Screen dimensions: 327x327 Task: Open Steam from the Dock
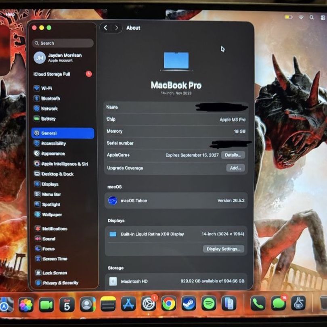(189, 303)
